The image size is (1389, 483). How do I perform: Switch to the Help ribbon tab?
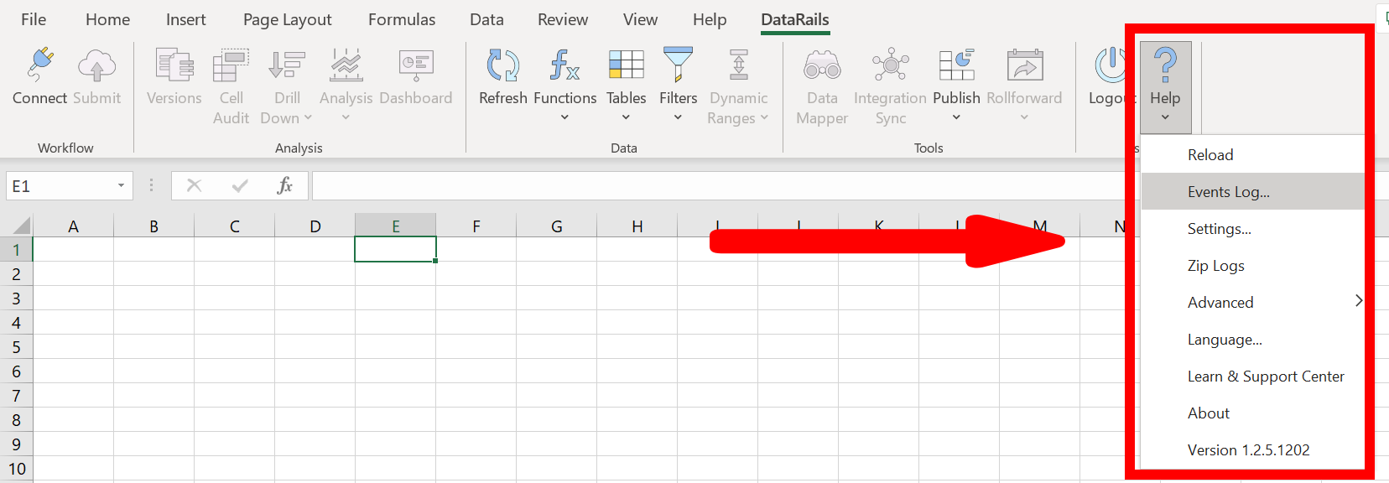[710, 19]
